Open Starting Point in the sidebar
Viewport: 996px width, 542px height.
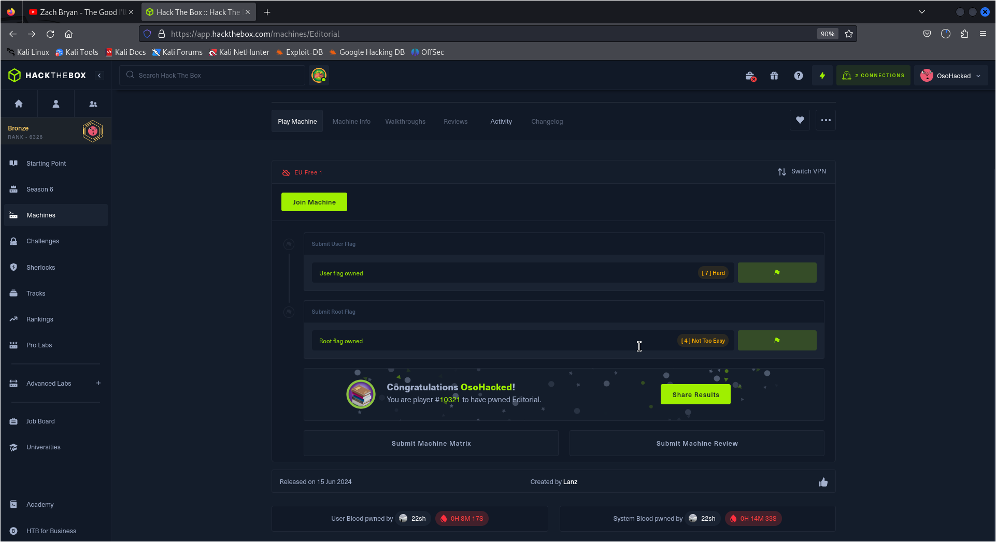(56, 164)
